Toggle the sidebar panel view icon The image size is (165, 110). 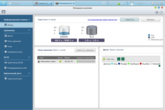(x=4, y=12)
